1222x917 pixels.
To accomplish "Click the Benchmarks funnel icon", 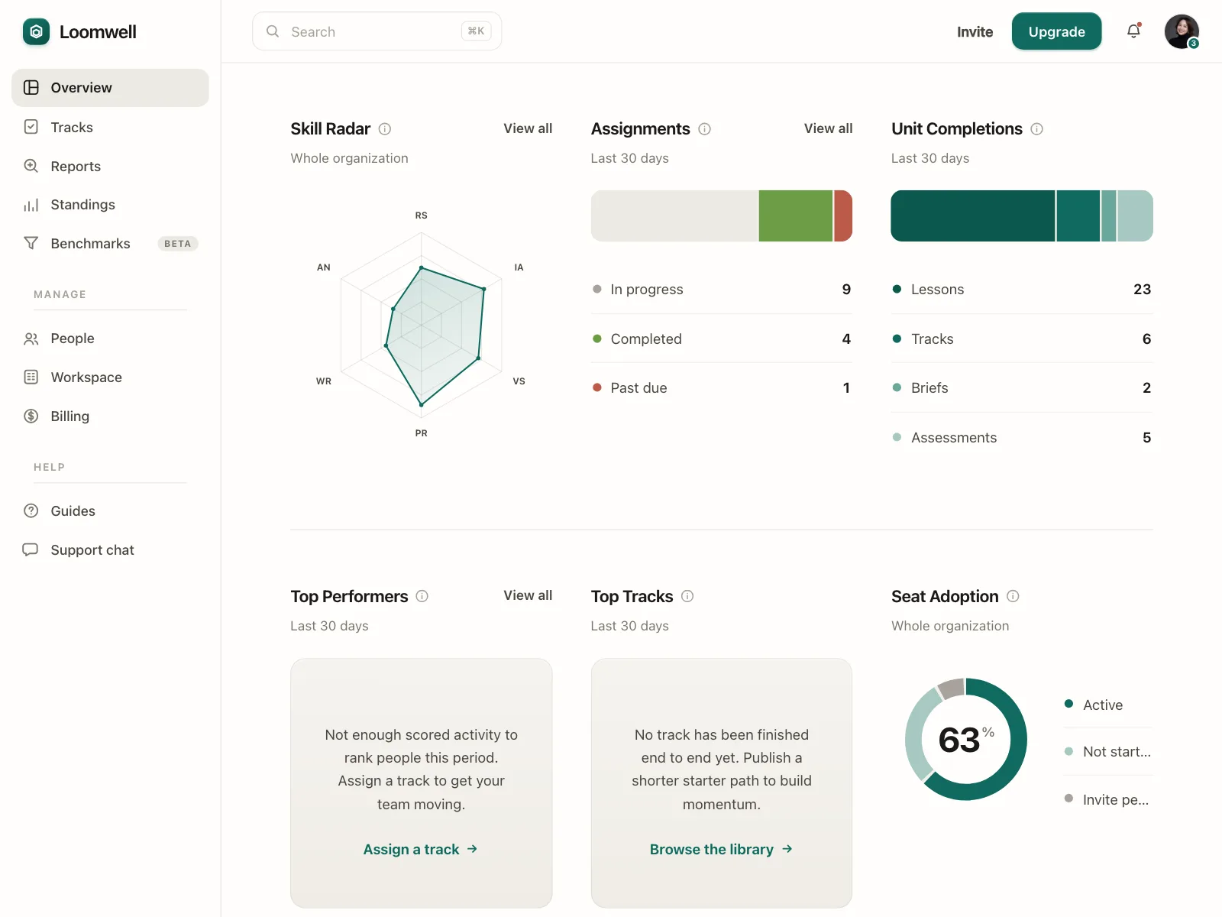I will pyautogui.click(x=31, y=243).
